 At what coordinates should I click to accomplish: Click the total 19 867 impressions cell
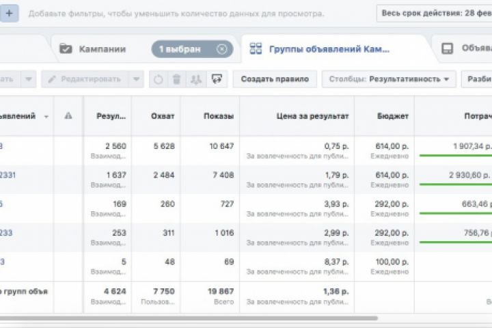[x=221, y=291]
